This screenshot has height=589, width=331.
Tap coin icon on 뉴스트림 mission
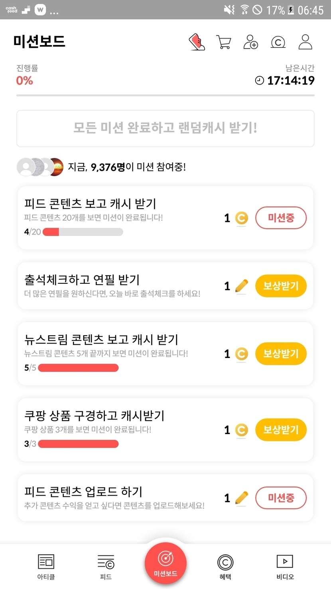[241, 354]
